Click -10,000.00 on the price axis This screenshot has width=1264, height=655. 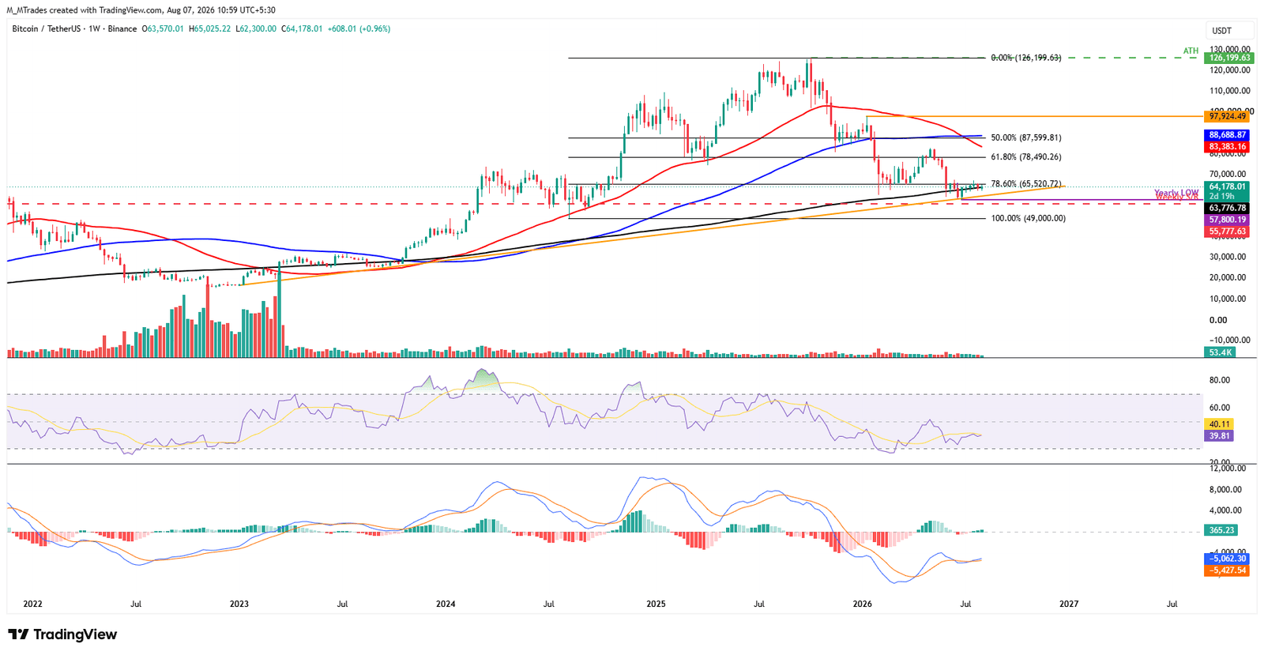[x=1229, y=341]
